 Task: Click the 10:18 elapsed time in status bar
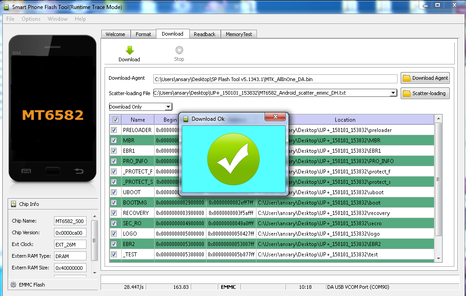(x=305, y=287)
